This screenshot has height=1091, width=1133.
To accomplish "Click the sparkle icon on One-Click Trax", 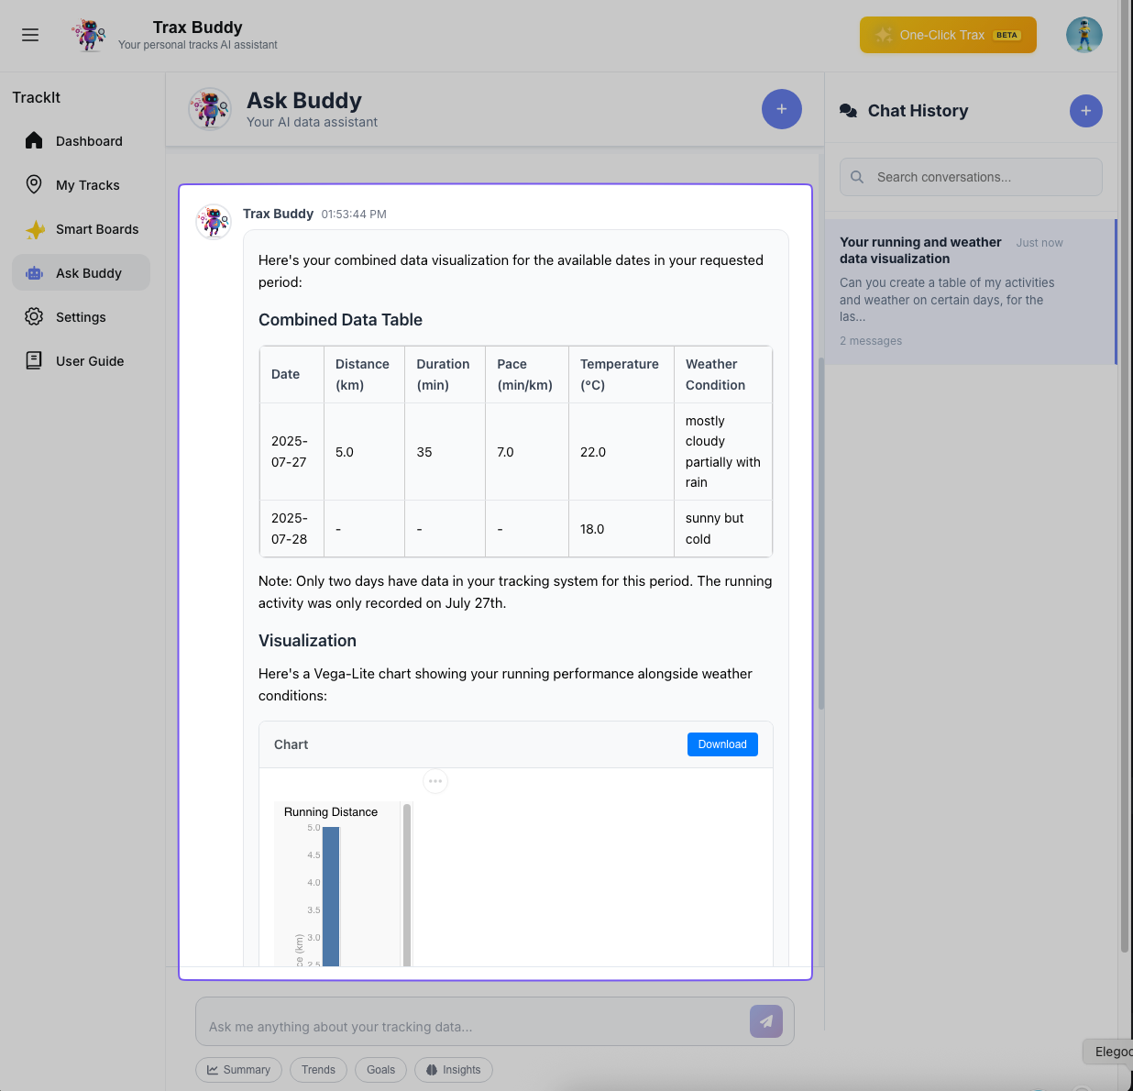I will pyautogui.click(x=884, y=35).
